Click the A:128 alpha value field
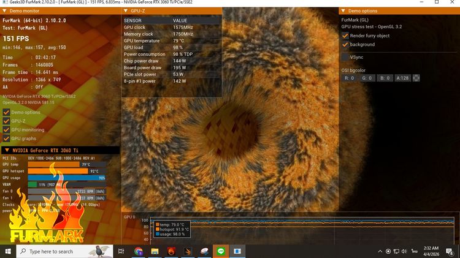Image resolution: width=460 pixels, height=258 pixels. pyautogui.click(x=402, y=78)
